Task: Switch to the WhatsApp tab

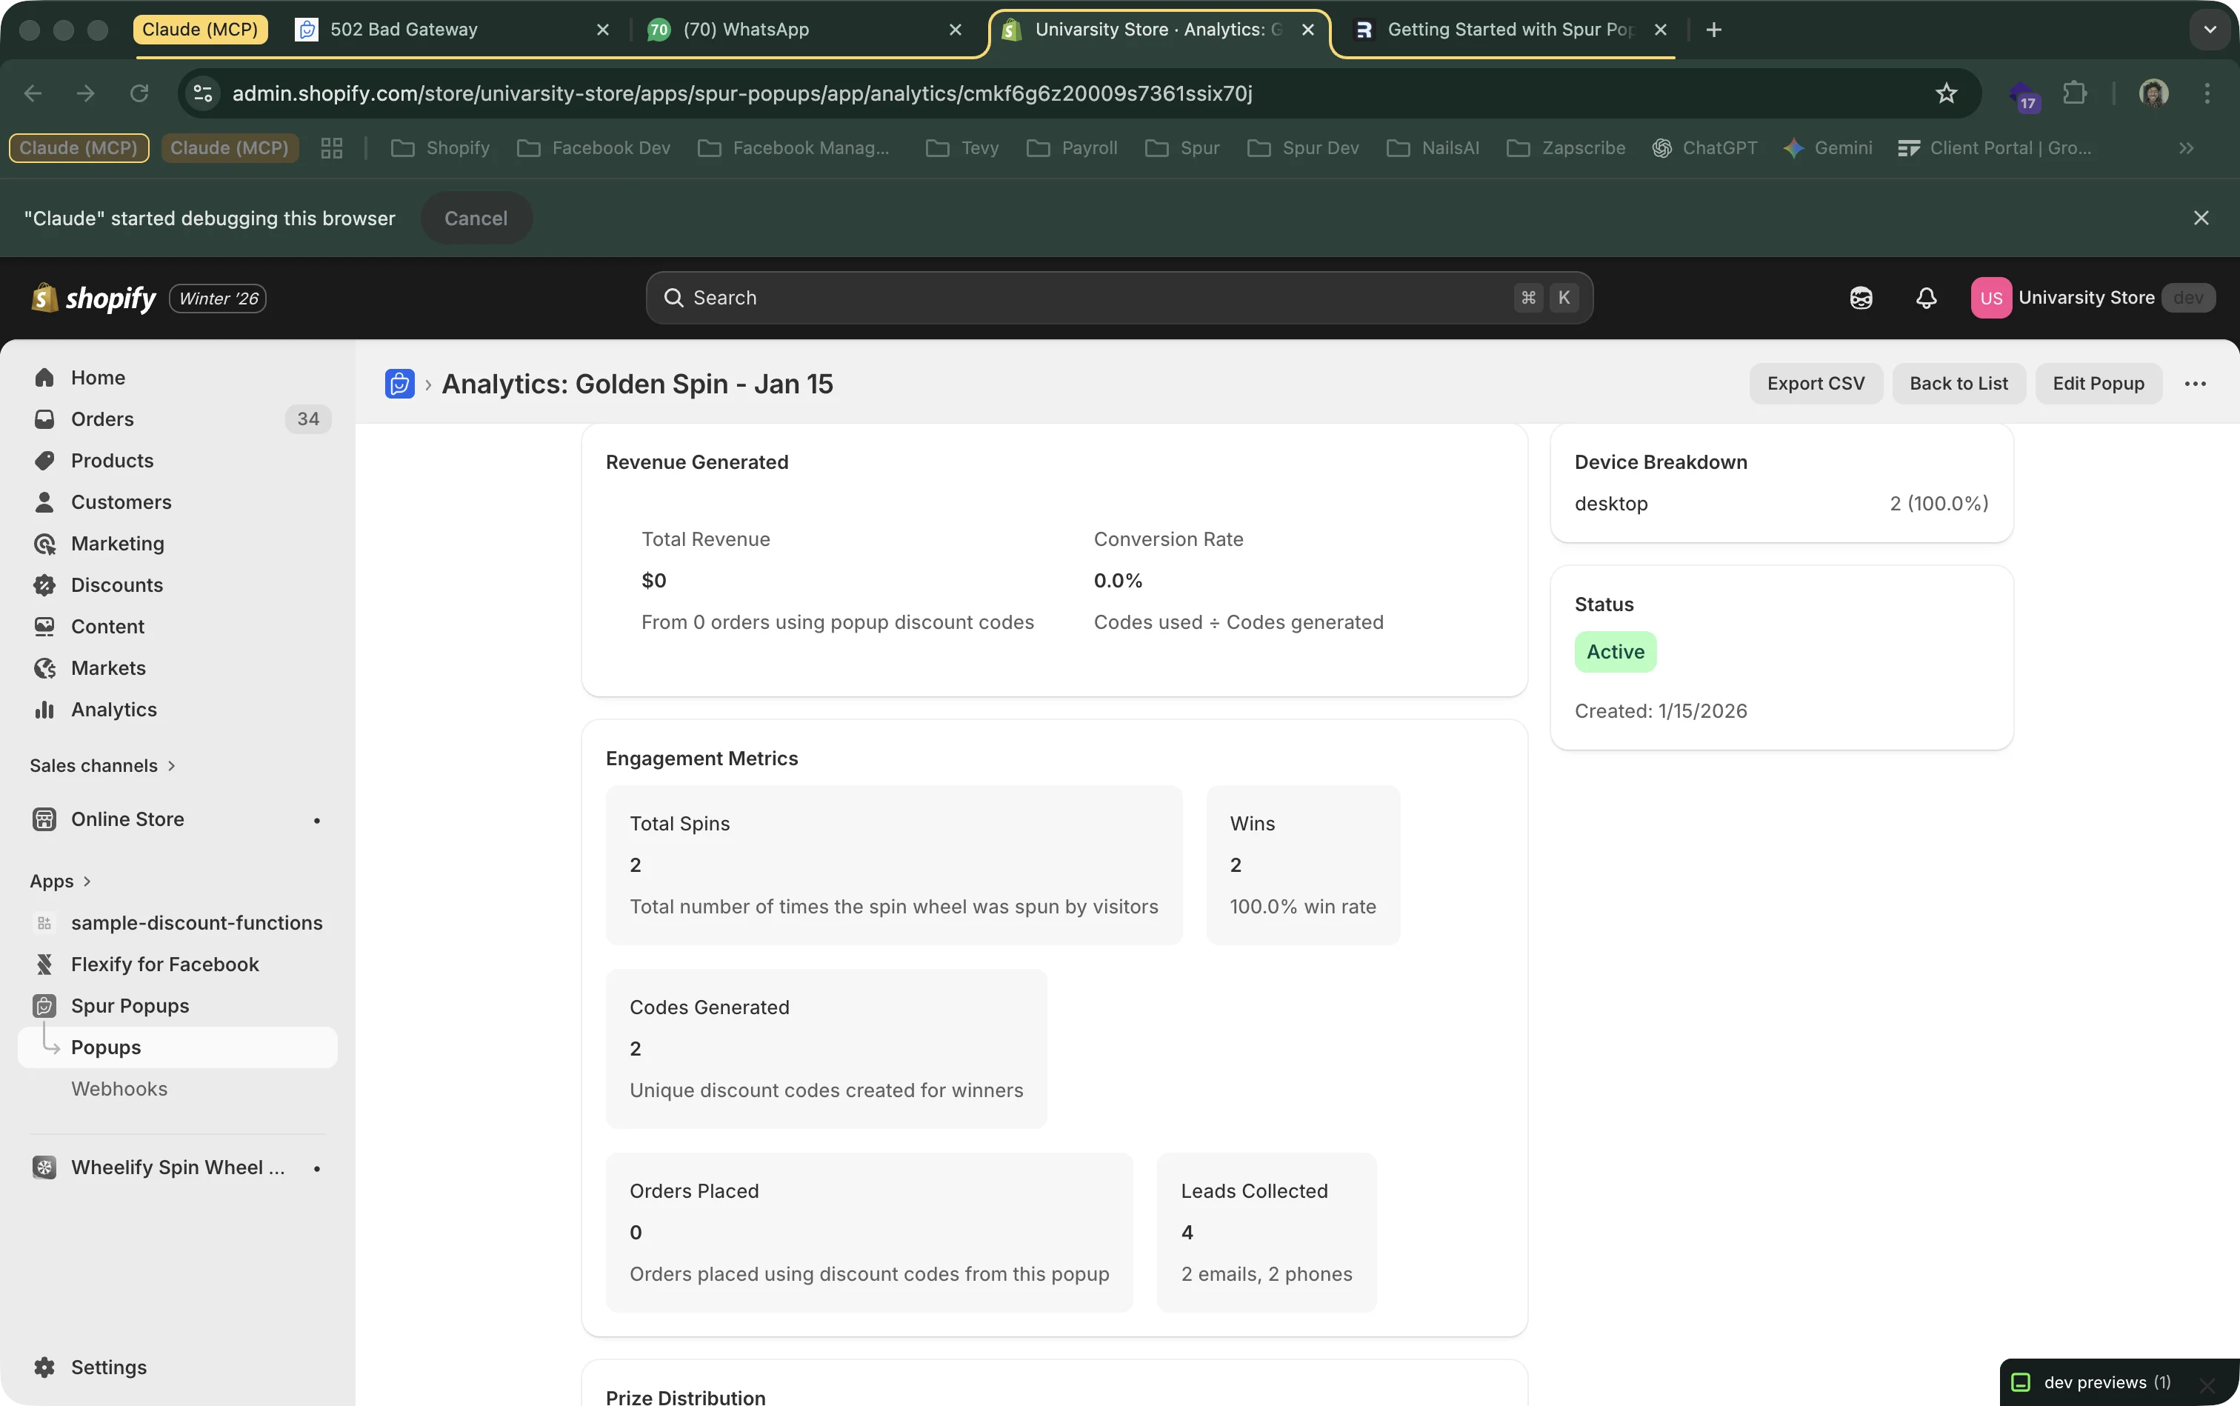Action: tap(744, 29)
